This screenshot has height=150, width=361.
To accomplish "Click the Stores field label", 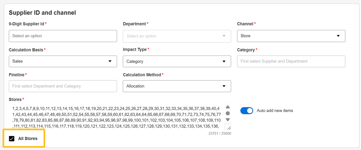I will [x=15, y=100].
